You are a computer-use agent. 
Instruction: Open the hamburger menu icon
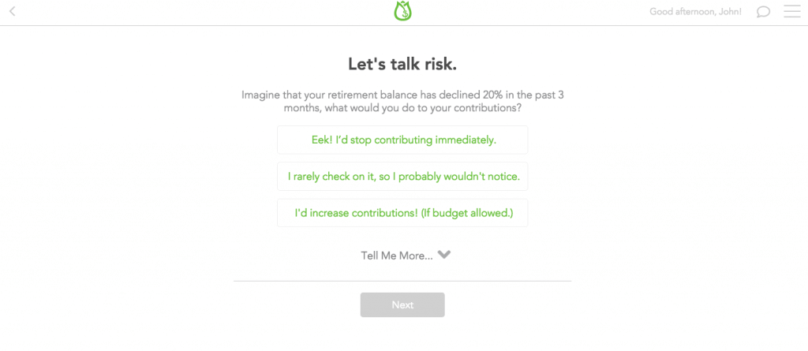(792, 11)
